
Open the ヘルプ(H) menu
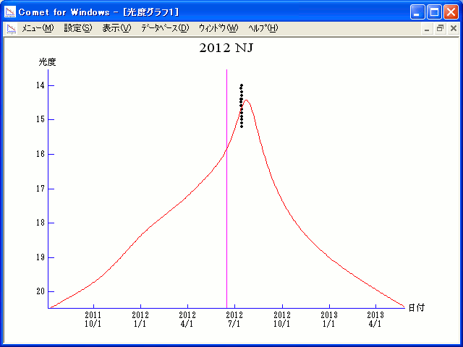(263, 28)
